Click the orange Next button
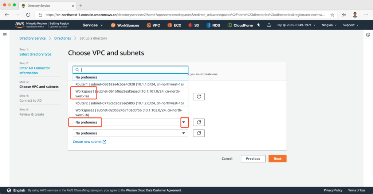 (277, 159)
